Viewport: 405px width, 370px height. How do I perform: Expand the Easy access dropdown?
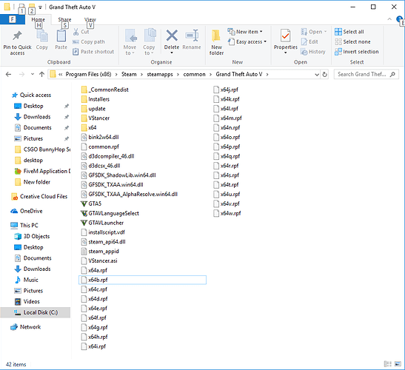247,41
